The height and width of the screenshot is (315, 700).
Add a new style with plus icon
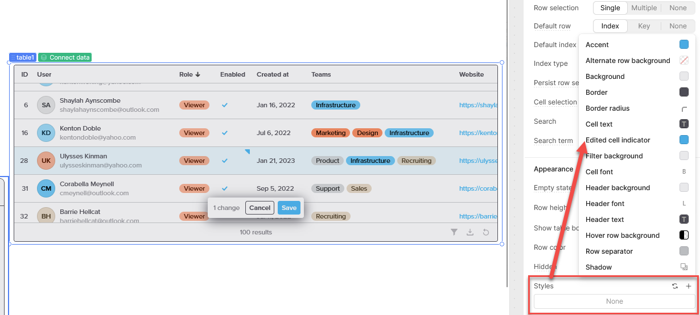click(688, 286)
